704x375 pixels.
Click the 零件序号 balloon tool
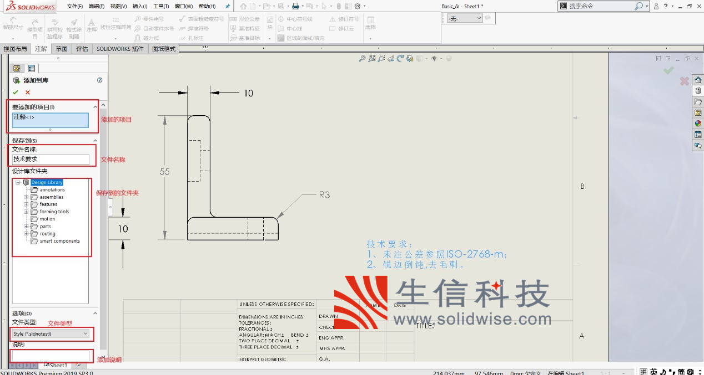[149, 19]
